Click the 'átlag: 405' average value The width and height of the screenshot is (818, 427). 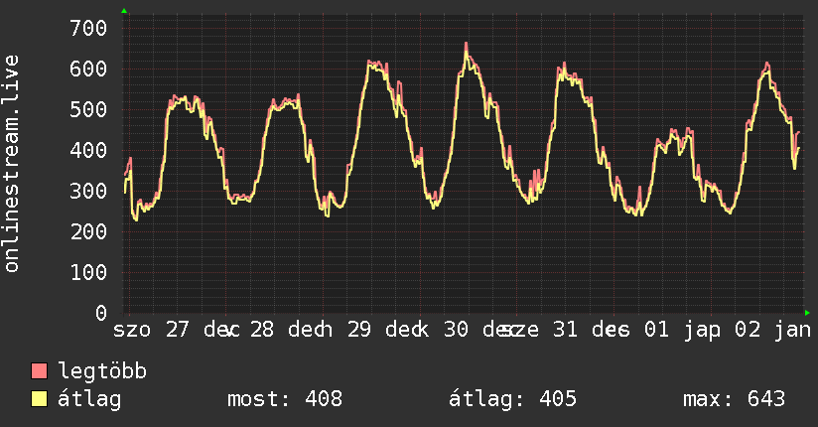click(x=512, y=399)
